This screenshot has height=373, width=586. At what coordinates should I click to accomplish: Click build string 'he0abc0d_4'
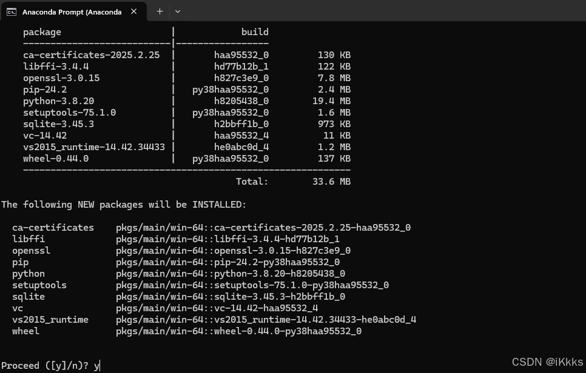tap(241, 147)
